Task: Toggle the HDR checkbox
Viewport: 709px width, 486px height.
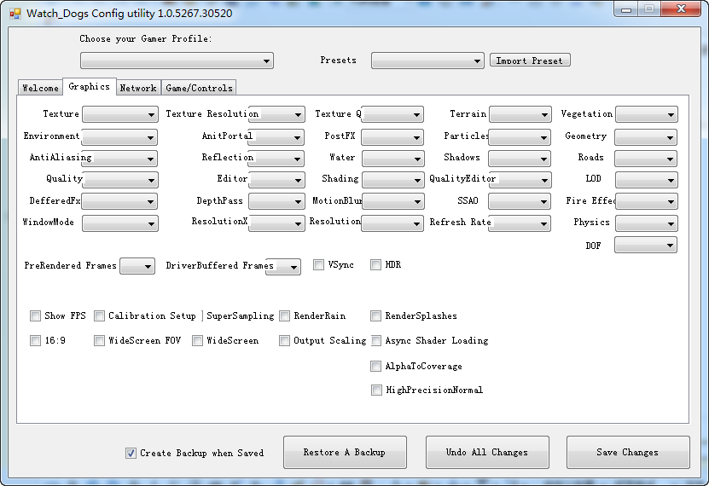Action: (x=375, y=264)
